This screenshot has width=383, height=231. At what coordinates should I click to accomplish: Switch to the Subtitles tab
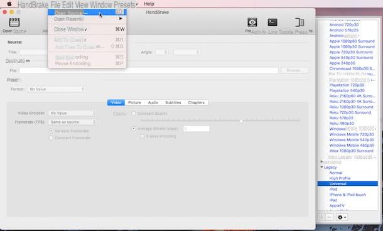point(173,102)
